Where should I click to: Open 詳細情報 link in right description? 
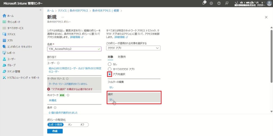point(121,37)
